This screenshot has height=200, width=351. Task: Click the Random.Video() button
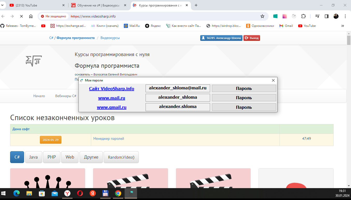click(121, 157)
